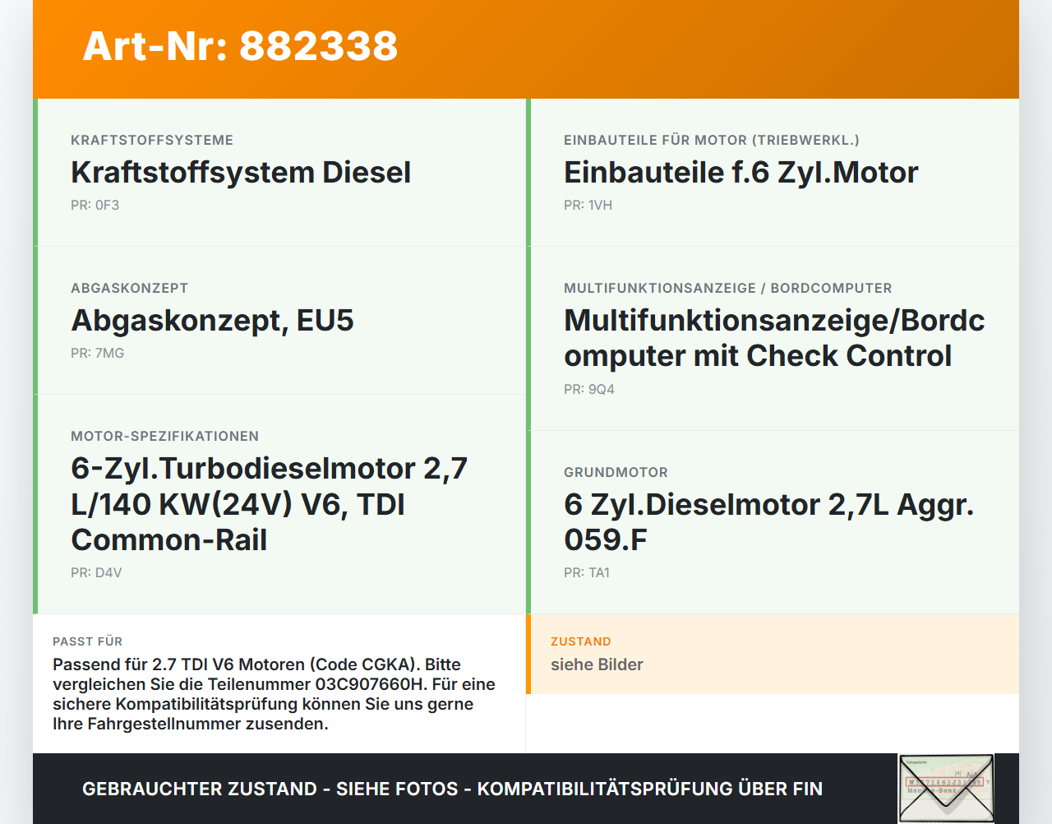Click the GEBRAUCHTER ZUSTAND footer banner text
The image size is (1052, 824).
point(452,789)
